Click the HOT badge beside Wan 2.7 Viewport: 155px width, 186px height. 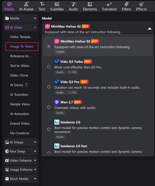tap(78, 102)
